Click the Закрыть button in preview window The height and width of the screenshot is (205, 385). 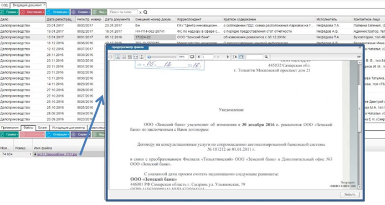coord(350,194)
